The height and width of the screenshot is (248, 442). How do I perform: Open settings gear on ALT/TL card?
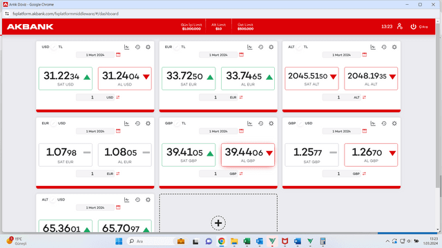point(394,47)
